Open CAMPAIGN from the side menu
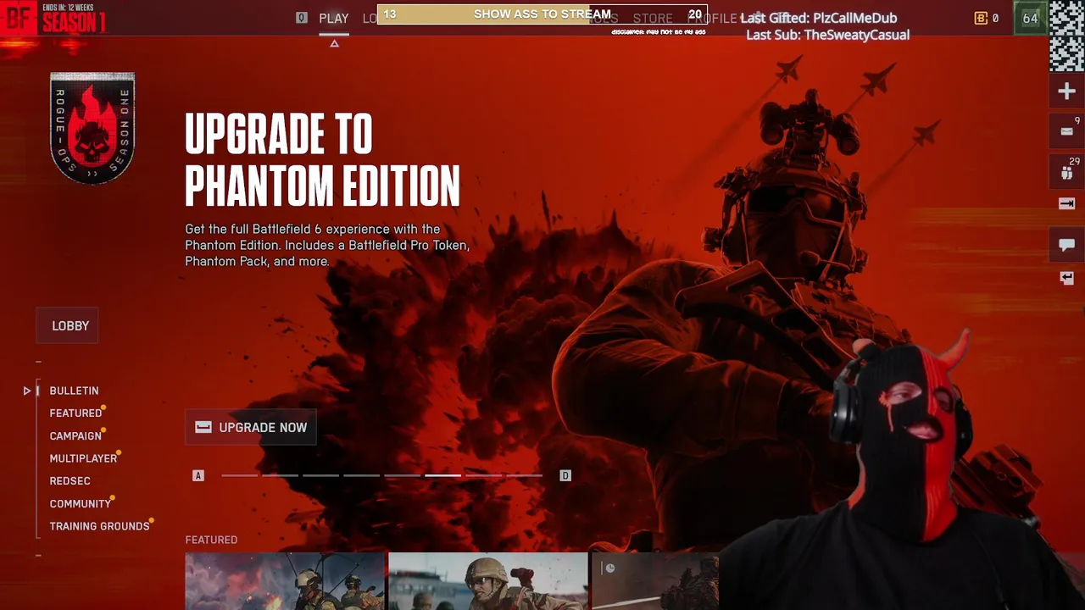Screen dimensions: 1085x610 pyautogui.click(x=75, y=435)
